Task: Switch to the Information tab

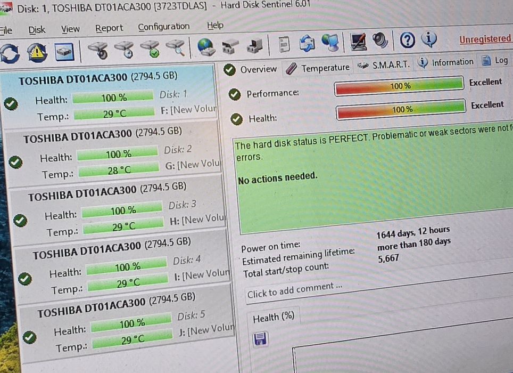Action: [445, 62]
